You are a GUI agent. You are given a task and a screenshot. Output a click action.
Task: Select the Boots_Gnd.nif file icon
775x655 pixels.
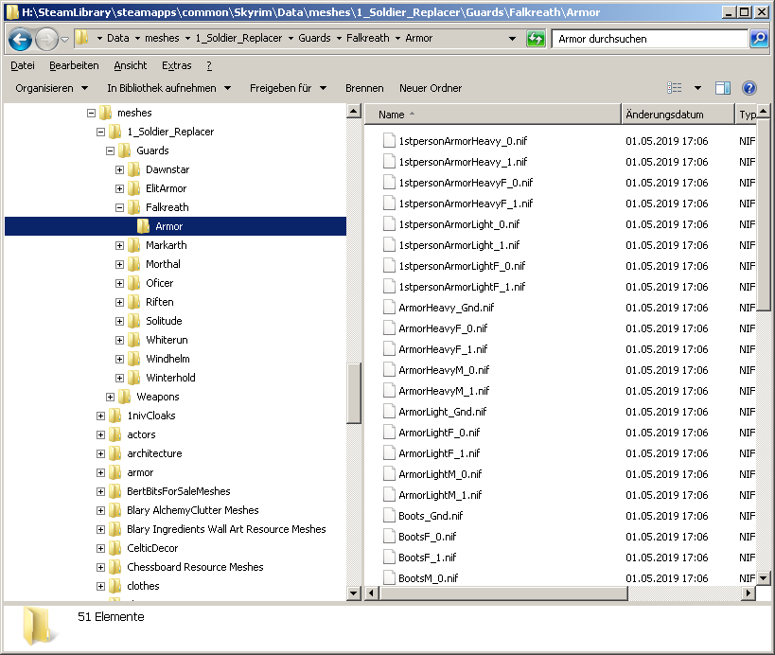pos(388,516)
